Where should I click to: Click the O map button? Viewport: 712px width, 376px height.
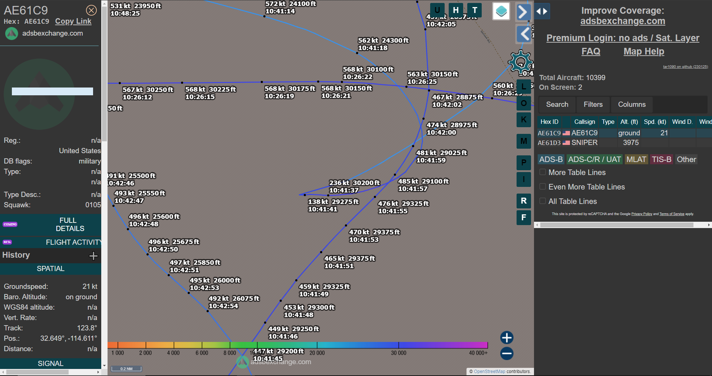524,103
